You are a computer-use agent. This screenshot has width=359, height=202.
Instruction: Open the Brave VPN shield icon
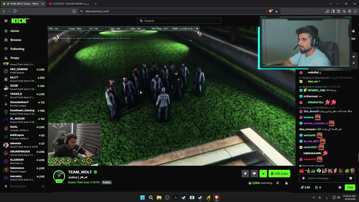pyautogui.click(x=349, y=11)
